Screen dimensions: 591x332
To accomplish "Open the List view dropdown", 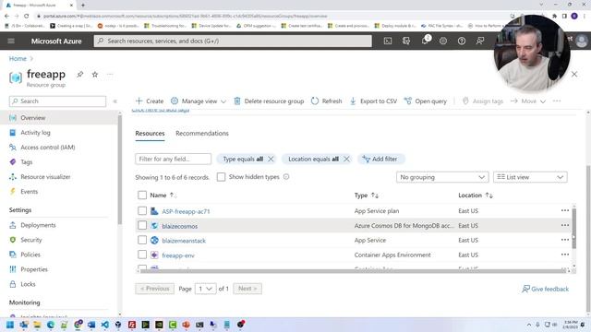I will tap(530, 177).
